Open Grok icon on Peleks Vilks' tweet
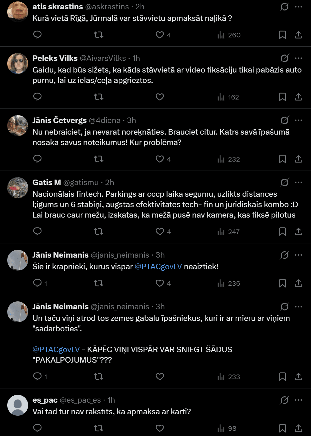Image resolution: width=311 pixels, height=436 pixels. (x=284, y=58)
